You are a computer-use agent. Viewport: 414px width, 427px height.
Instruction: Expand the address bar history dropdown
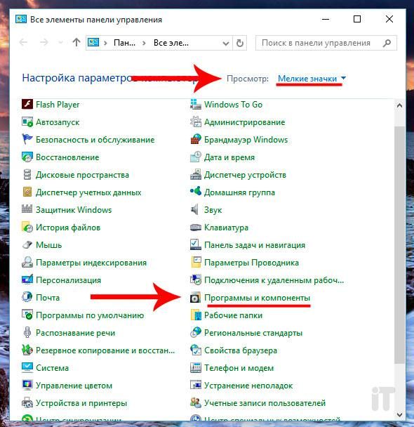tap(225, 43)
